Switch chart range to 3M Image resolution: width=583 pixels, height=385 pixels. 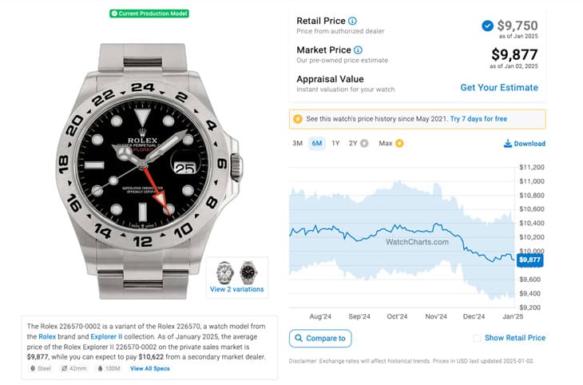tap(297, 144)
